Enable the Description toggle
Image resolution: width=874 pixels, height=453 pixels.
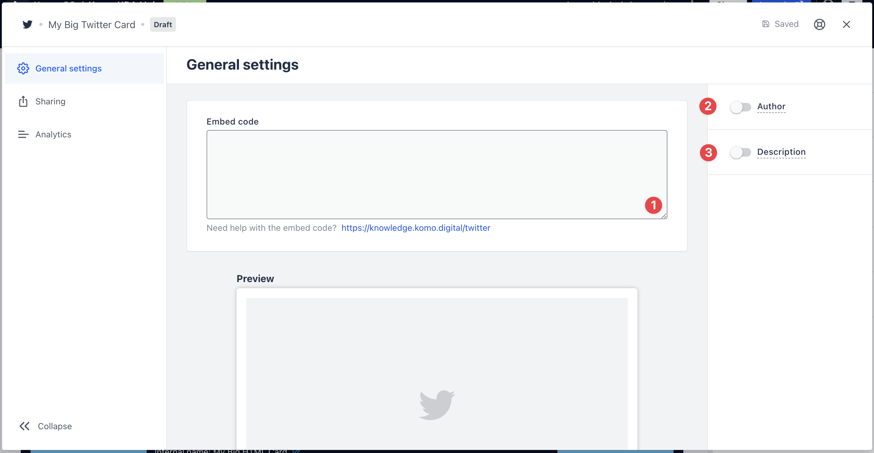740,152
